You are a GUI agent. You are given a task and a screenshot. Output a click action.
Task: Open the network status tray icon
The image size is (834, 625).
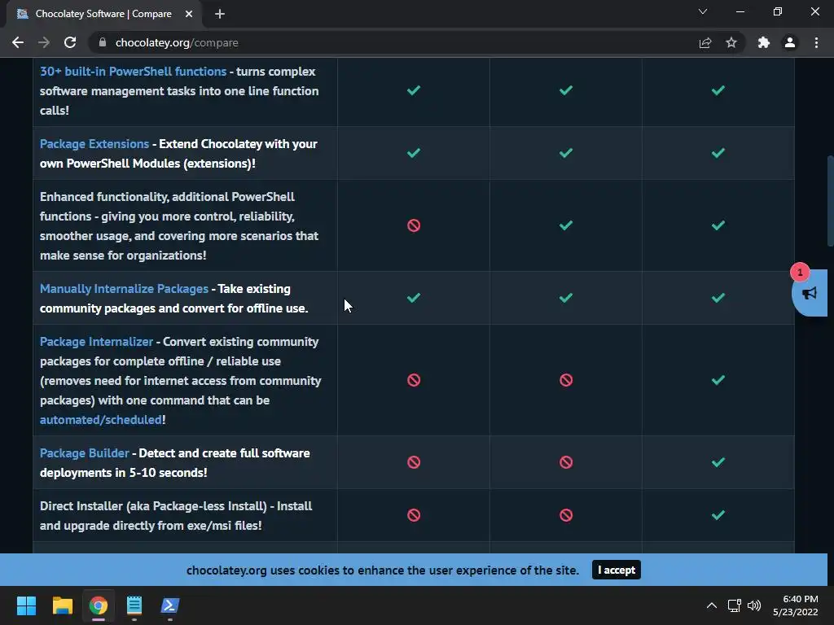[x=735, y=605]
